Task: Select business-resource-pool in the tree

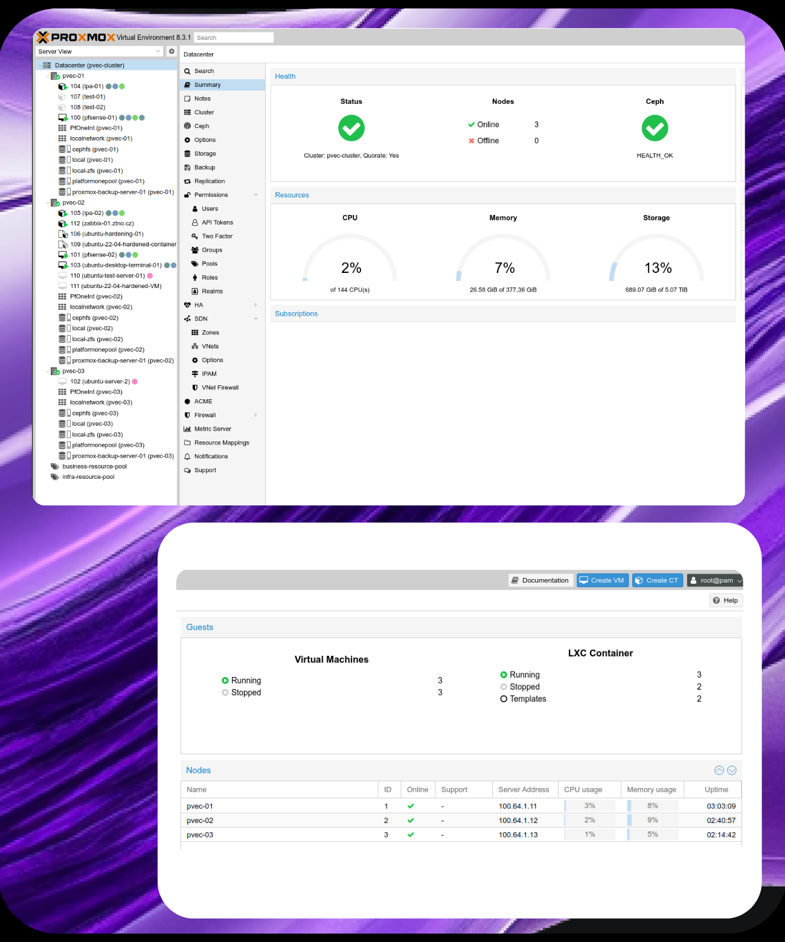Action: [x=95, y=466]
